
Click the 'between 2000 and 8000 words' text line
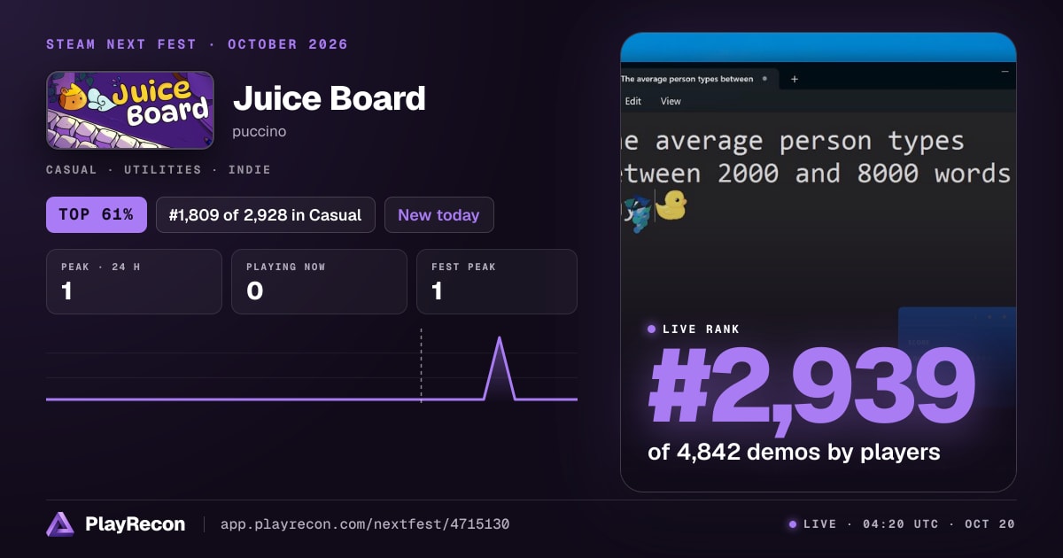pyautogui.click(x=816, y=174)
